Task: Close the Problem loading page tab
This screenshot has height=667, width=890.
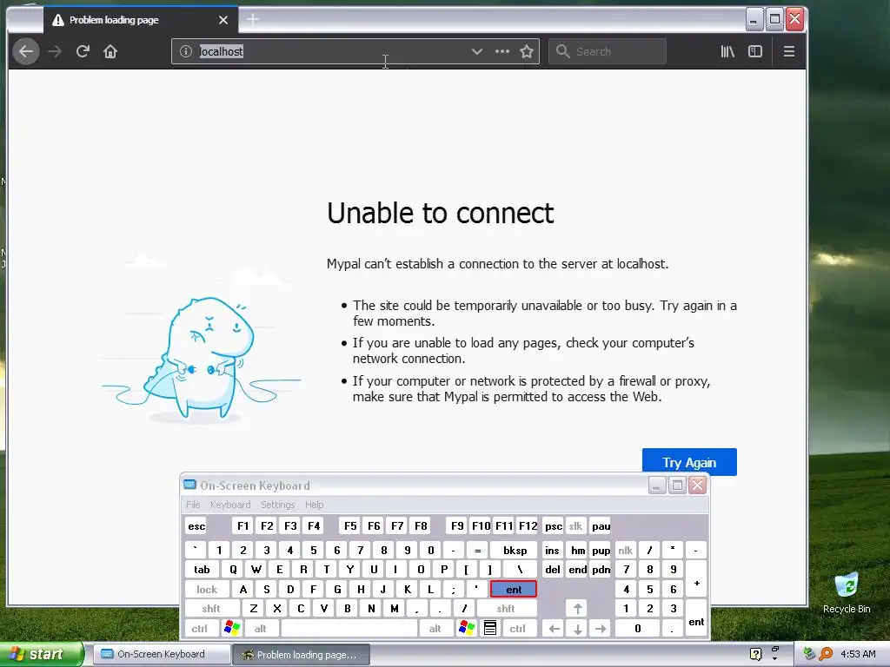Action: click(223, 20)
